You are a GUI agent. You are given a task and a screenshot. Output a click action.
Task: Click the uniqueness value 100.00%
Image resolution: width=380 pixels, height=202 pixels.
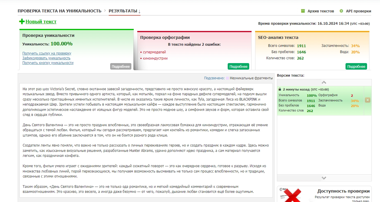pyautogui.click(x=62, y=44)
